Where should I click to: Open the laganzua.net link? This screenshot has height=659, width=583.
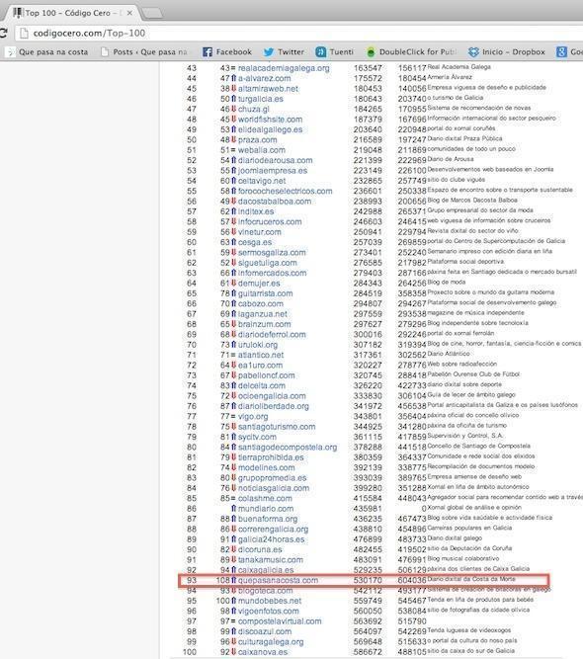[263, 314]
